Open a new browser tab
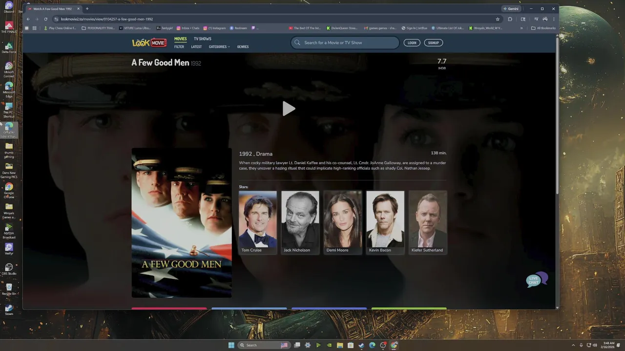625x351 pixels. click(x=87, y=9)
